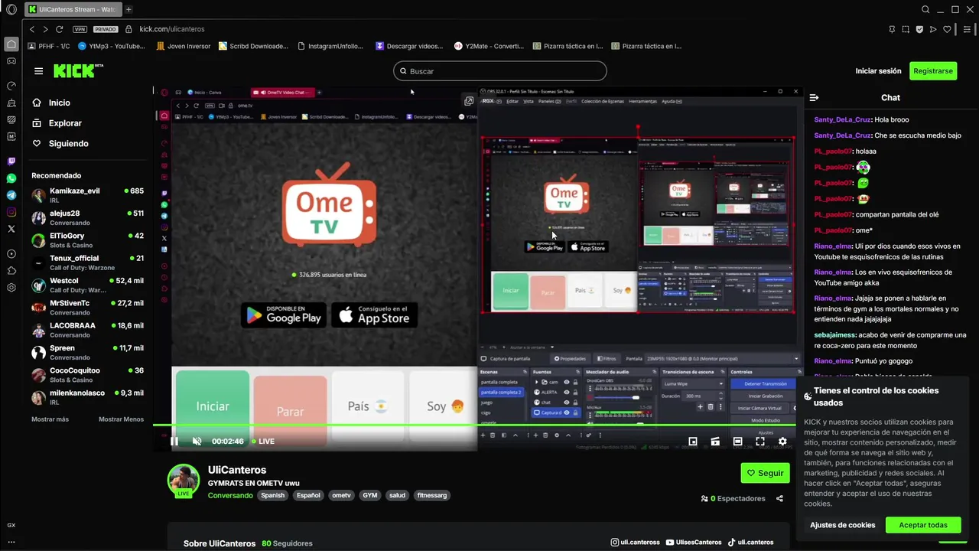Click the kick.com address bar URL
Viewport: 979px width, 551px height.
pos(172,29)
